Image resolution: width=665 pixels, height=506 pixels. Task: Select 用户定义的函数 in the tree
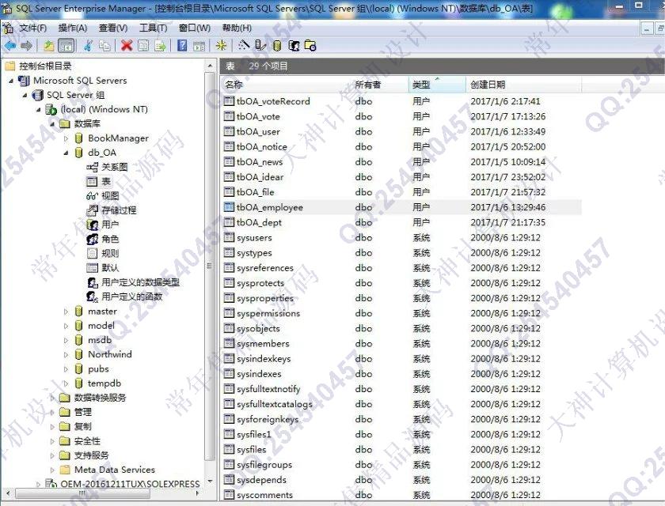pos(132,296)
